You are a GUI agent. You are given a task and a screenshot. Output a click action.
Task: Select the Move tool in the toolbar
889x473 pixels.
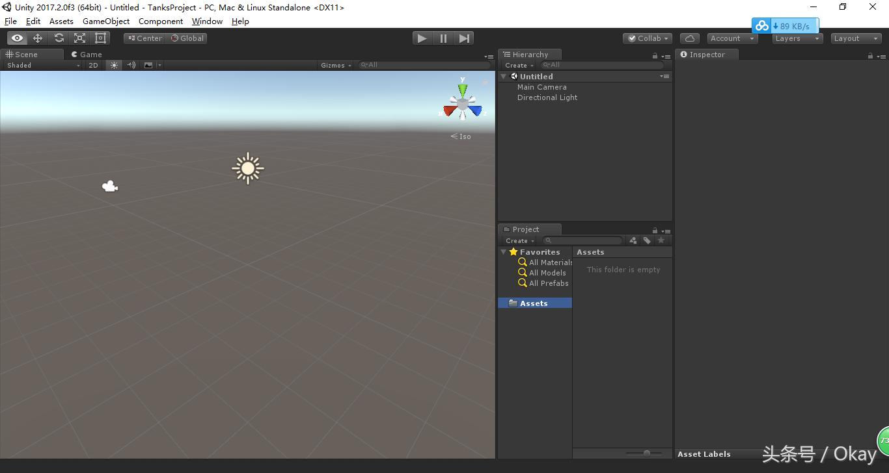pyautogui.click(x=37, y=38)
